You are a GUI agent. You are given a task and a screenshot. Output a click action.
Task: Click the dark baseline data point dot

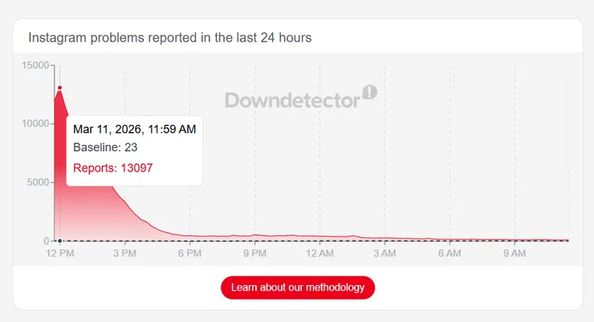pyautogui.click(x=59, y=240)
